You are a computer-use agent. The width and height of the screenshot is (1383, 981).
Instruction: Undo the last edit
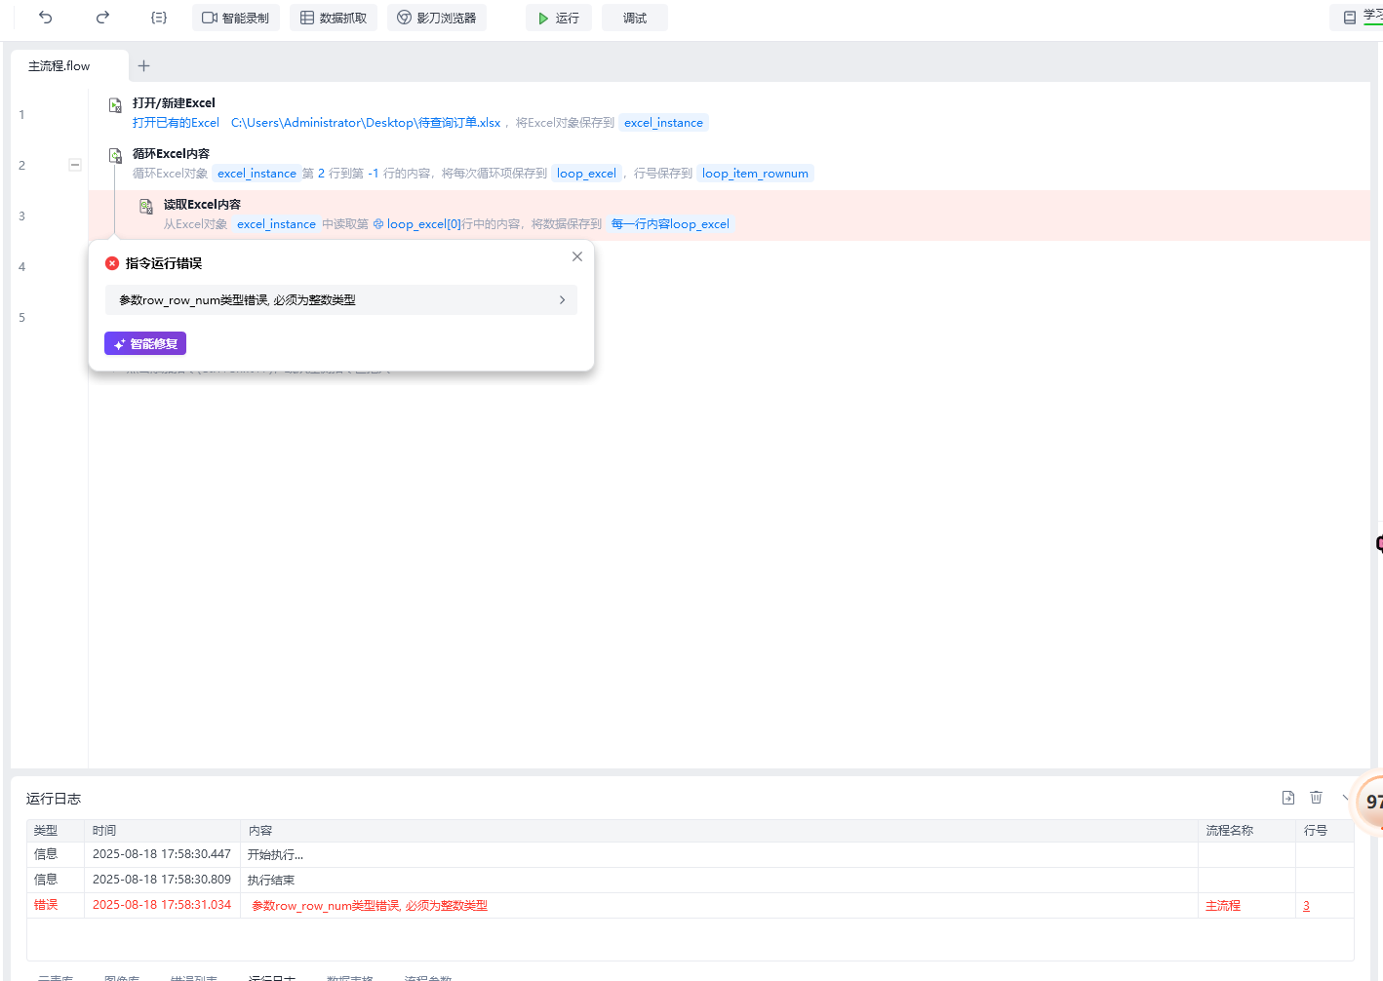click(x=46, y=18)
